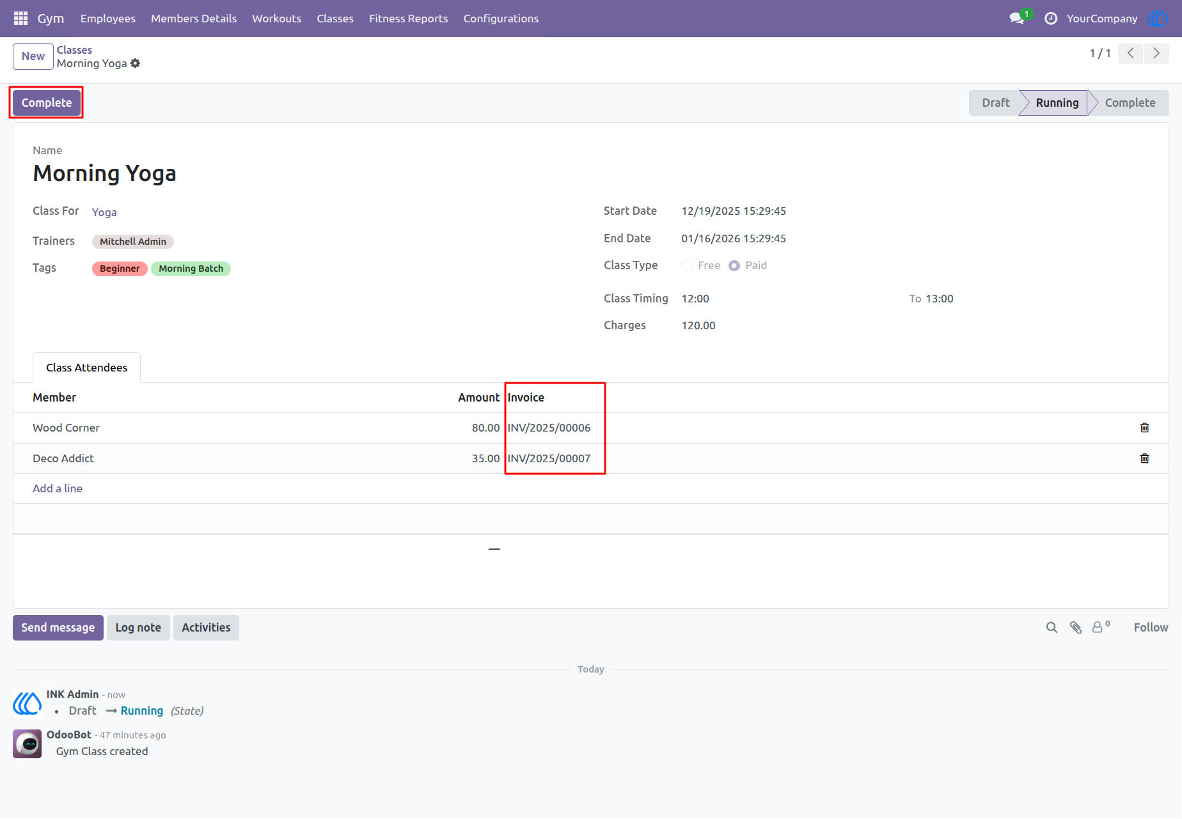This screenshot has height=819, width=1182.
Task: Click the Send message button
Action: click(58, 628)
